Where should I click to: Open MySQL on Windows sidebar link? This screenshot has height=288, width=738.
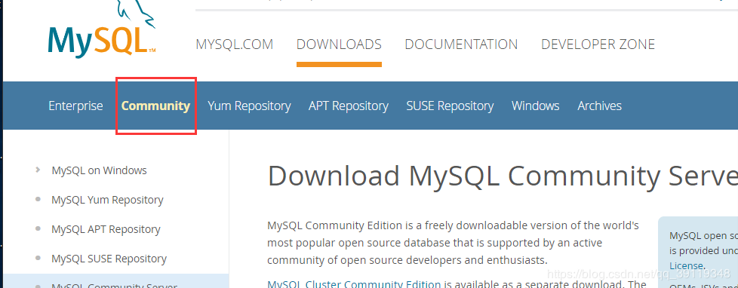(x=100, y=170)
